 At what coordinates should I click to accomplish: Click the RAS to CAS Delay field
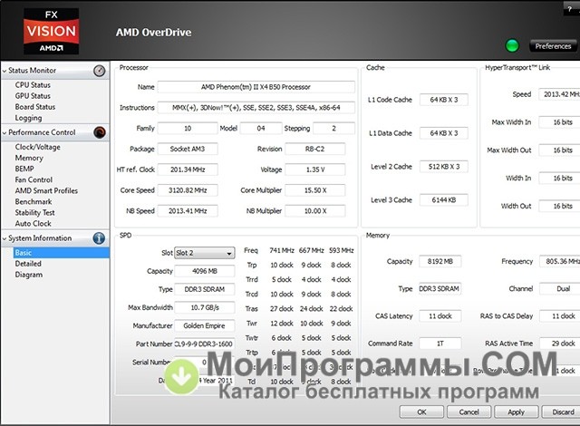tap(560, 316)
